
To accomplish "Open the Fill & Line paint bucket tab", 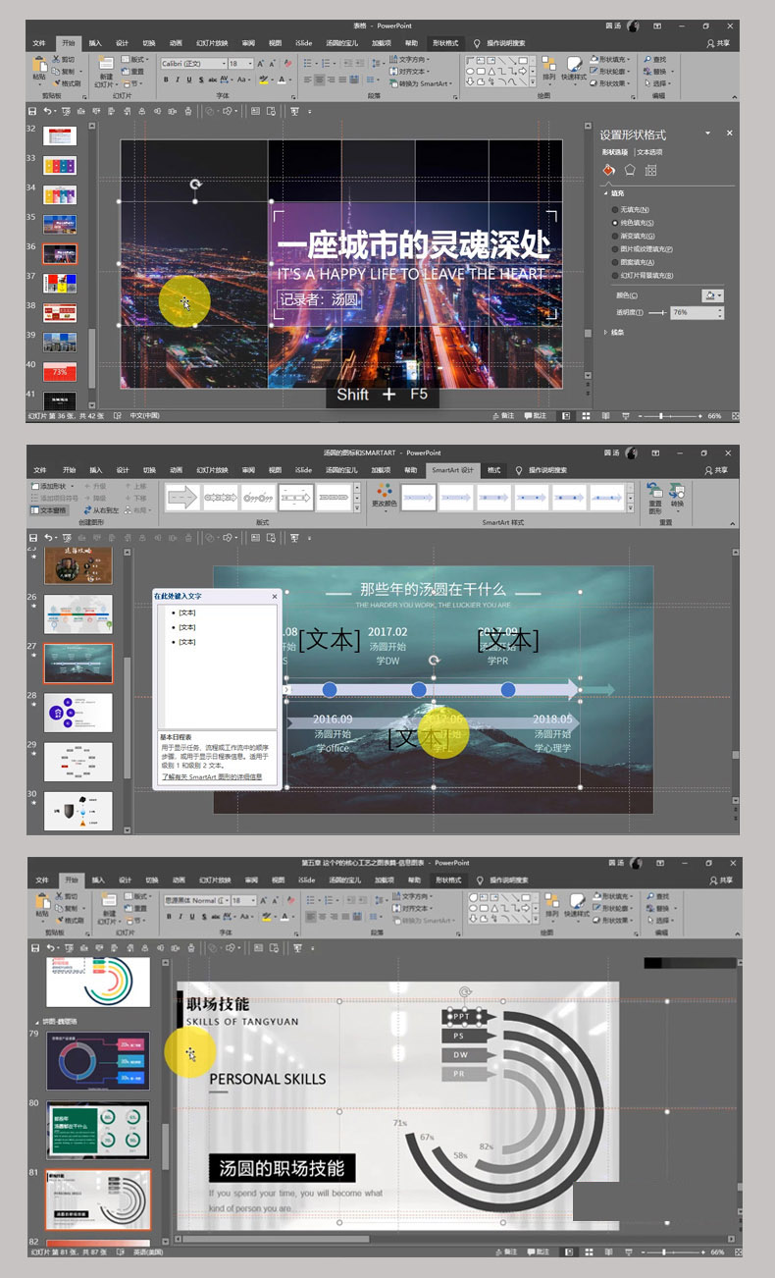I will pyautogui.click(x=608, y=171).
